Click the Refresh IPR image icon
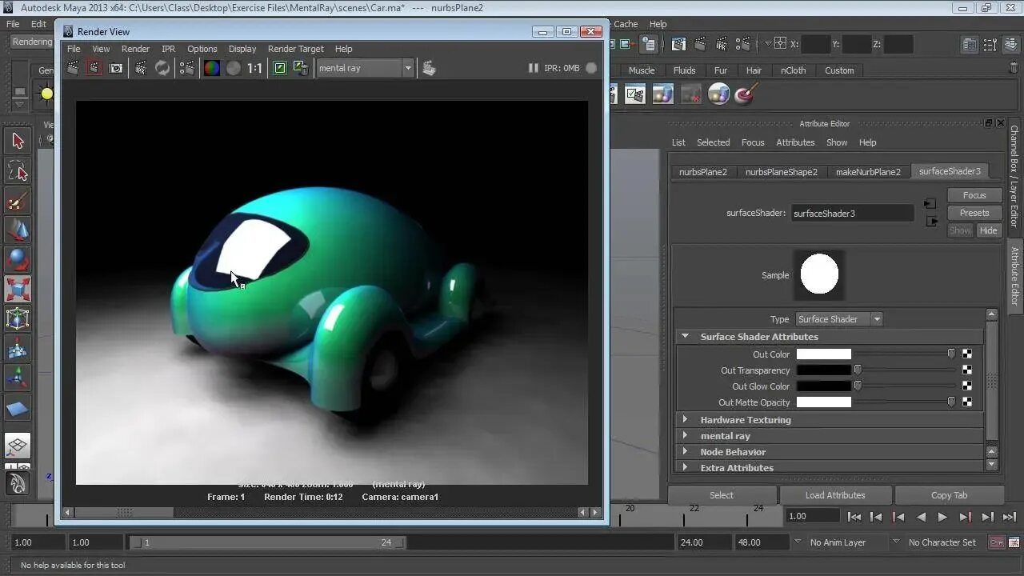 pos(162,68)
